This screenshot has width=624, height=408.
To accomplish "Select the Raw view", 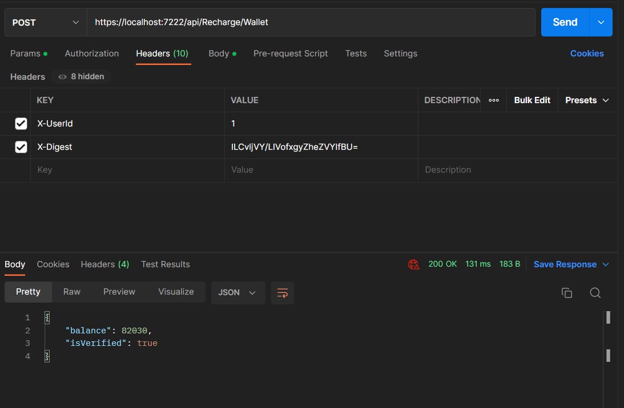I will [71, 292].
